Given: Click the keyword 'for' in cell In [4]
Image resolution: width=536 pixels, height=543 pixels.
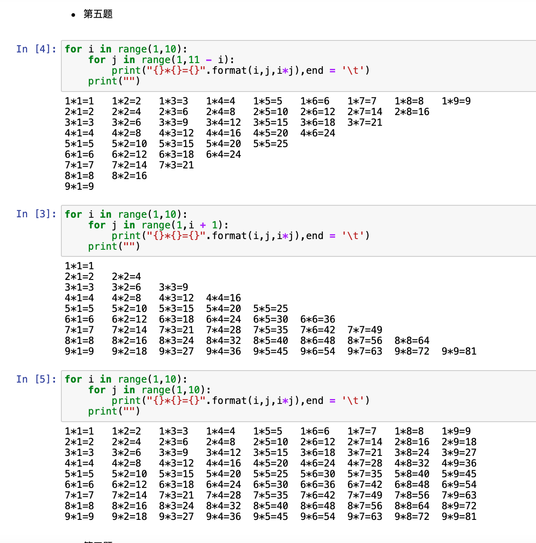Looking at the screenshot, I should point(73,49).
